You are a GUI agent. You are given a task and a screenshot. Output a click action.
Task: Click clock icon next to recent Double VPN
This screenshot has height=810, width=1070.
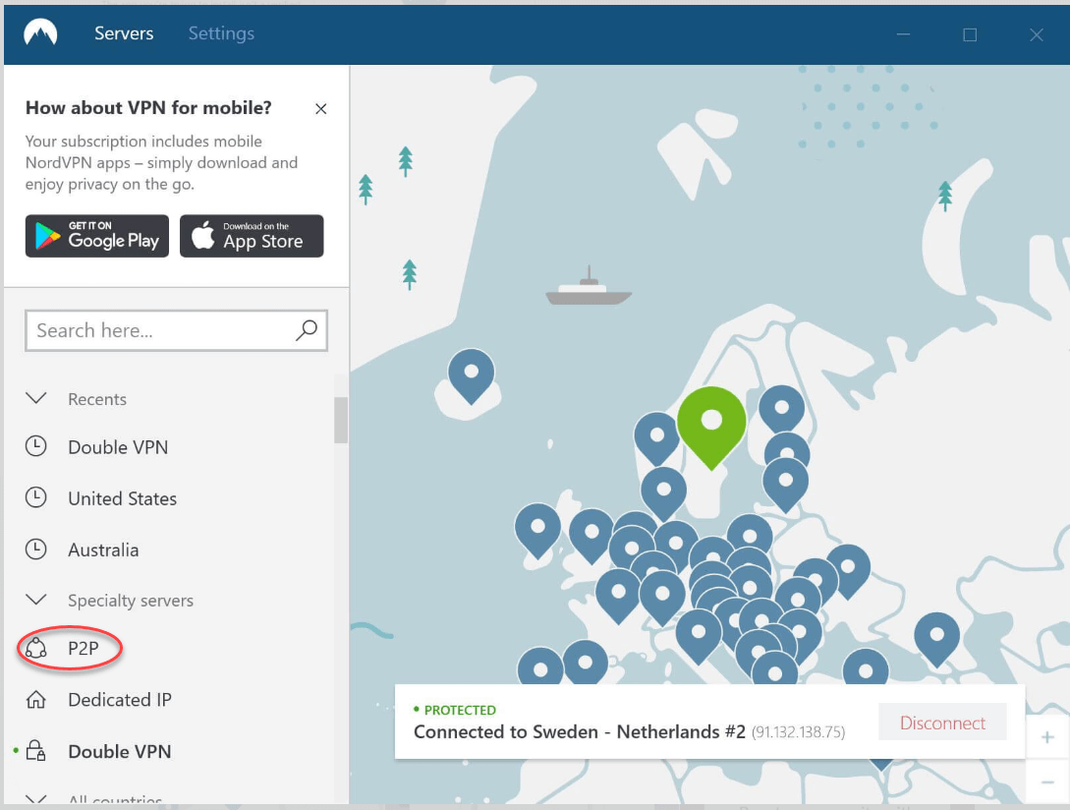(35, 446)
